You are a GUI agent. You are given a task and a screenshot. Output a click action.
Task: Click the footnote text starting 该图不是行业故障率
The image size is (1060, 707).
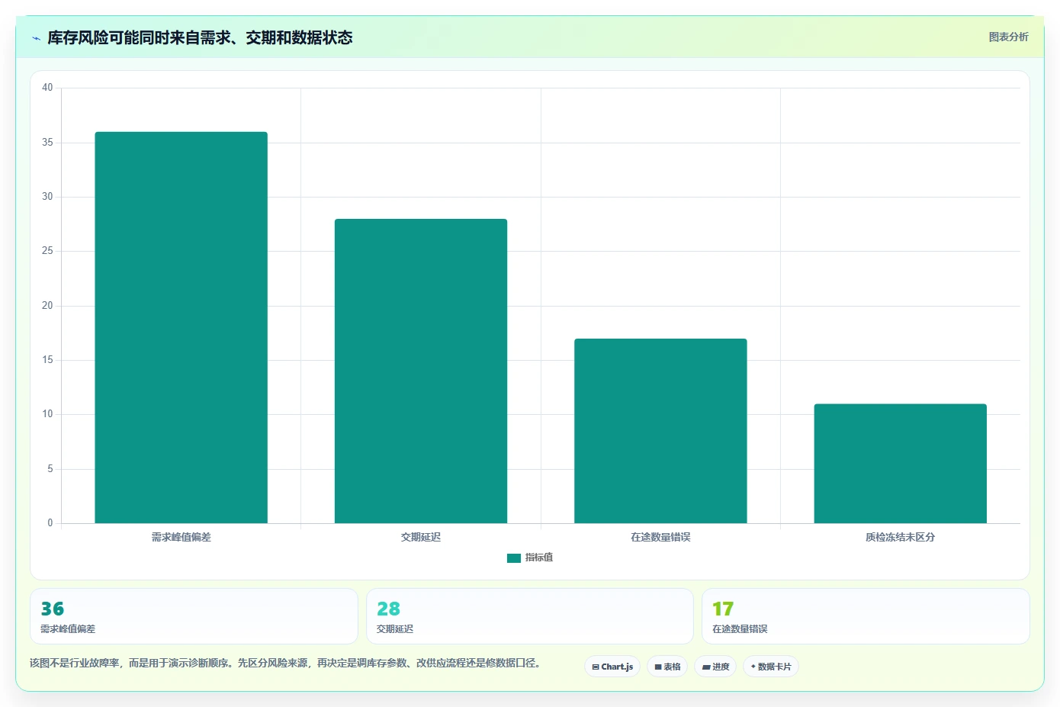click(287, 663)
